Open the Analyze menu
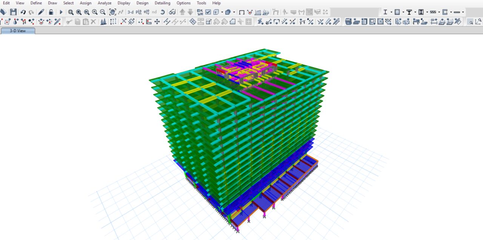The width and height of the screenshot is (483, 240). [x=105, y=3]
